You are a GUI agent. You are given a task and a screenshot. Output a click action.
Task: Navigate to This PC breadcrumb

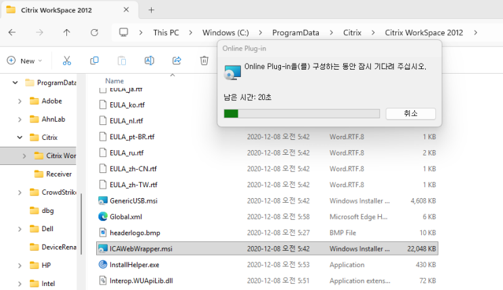point(166,32)
